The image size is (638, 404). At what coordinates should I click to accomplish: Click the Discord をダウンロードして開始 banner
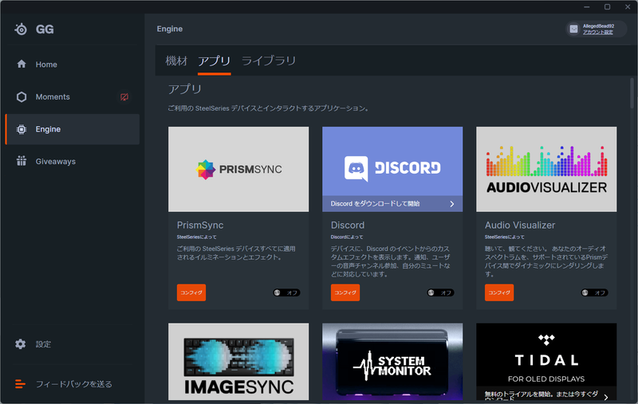coord(392,204)
